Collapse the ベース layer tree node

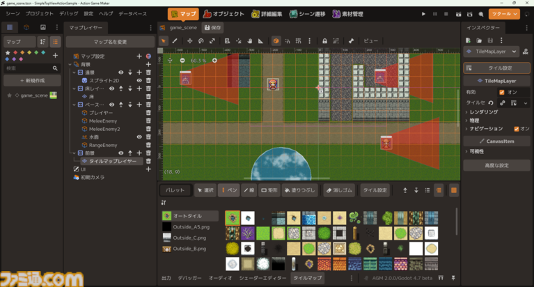point(74,104)
